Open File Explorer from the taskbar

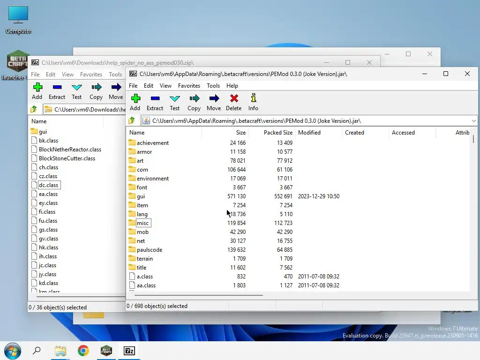60,351
